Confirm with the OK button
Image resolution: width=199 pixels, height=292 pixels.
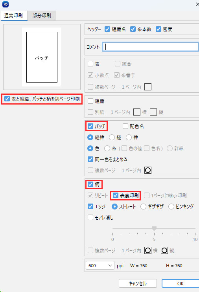(180, 283)
